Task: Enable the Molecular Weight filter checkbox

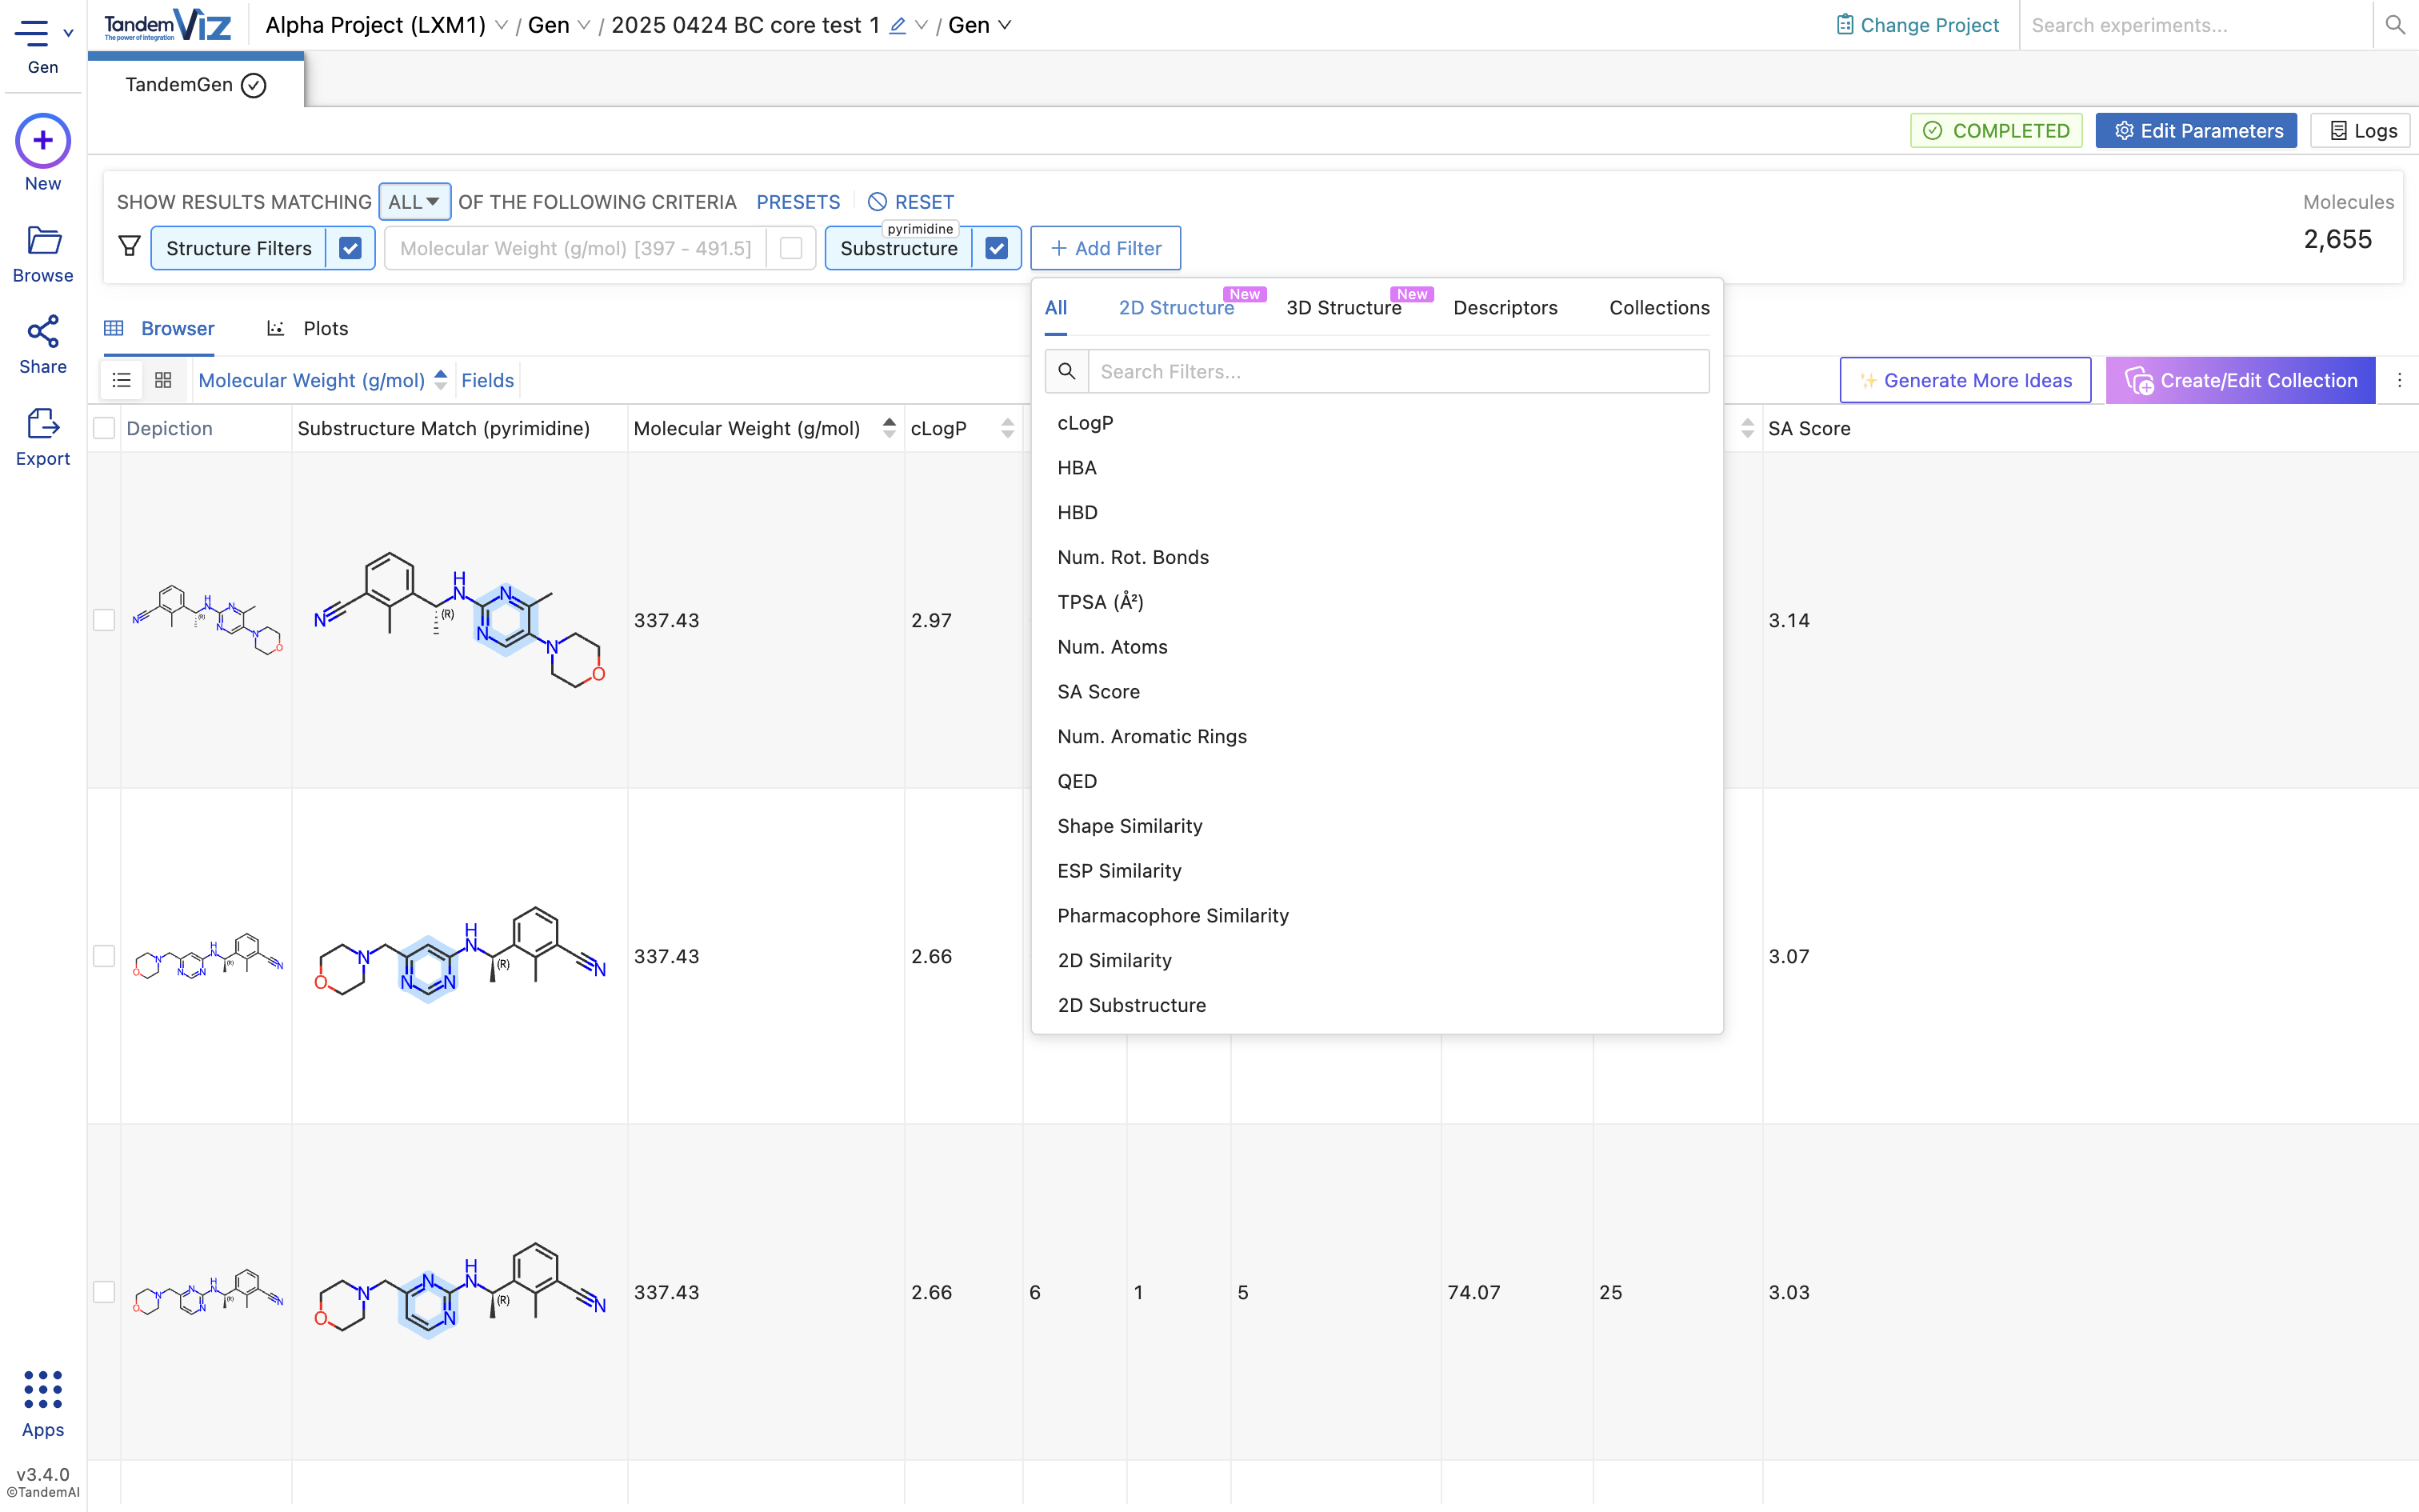Action: [x=790, y=248]
